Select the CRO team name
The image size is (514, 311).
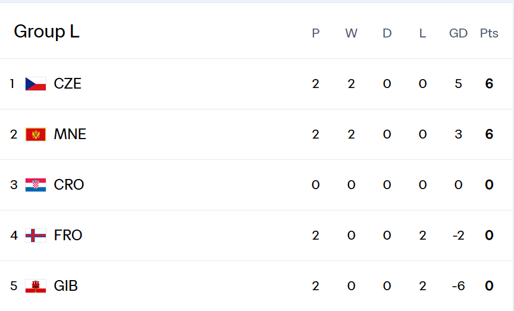[x=69, y=185]
